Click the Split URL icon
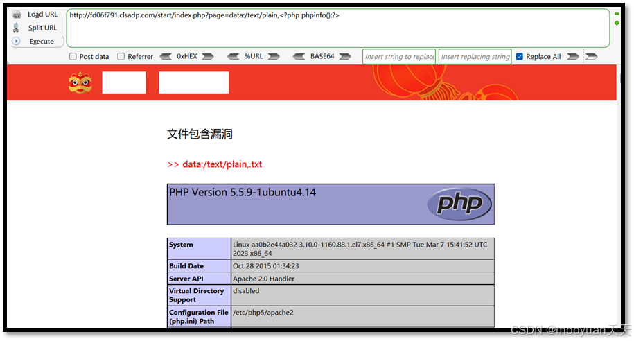The image size is (634, 341). click(16, 28)
